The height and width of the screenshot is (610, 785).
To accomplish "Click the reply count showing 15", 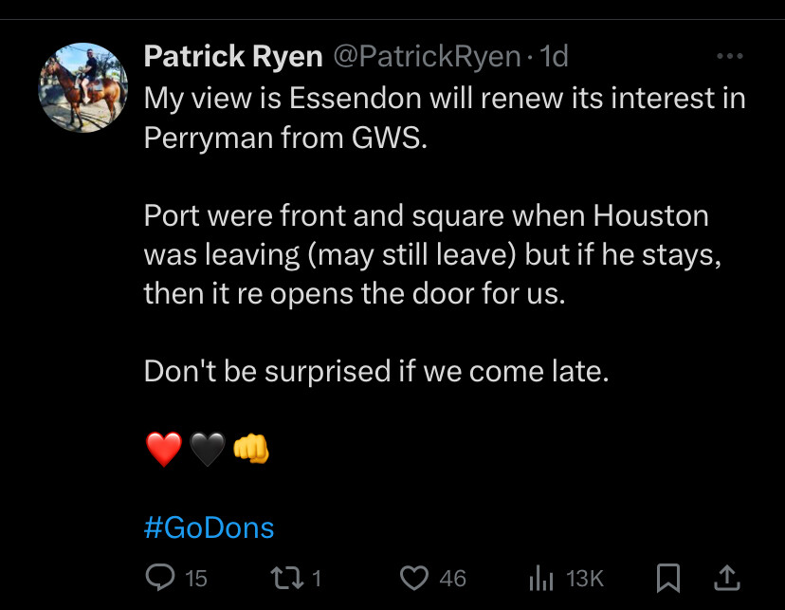I will 196,579.
